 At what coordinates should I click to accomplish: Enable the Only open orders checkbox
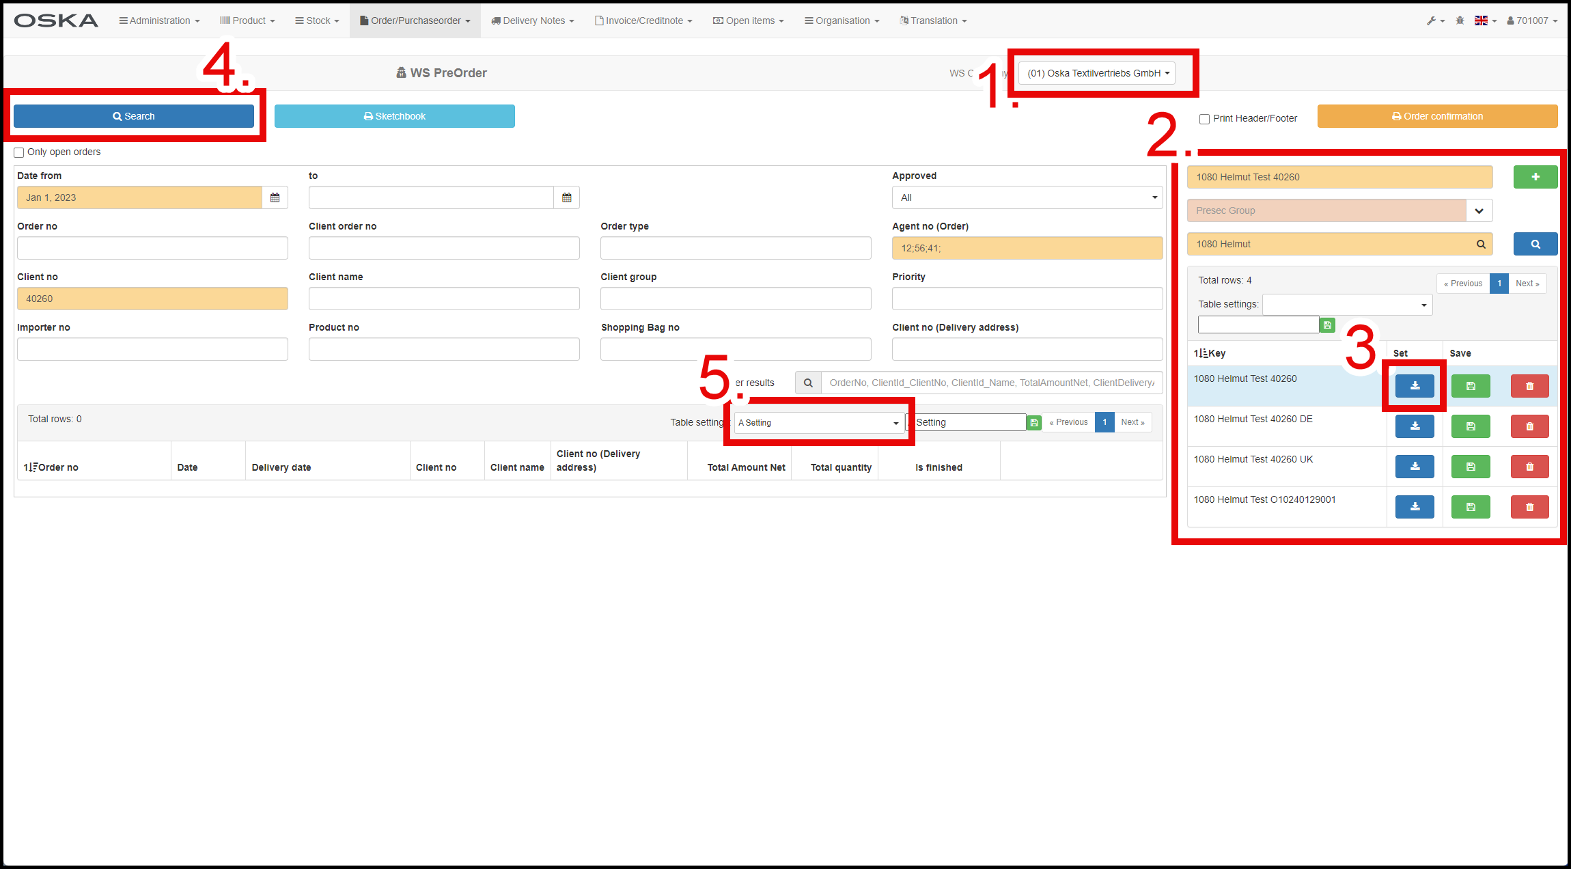[x=19, y=152]
